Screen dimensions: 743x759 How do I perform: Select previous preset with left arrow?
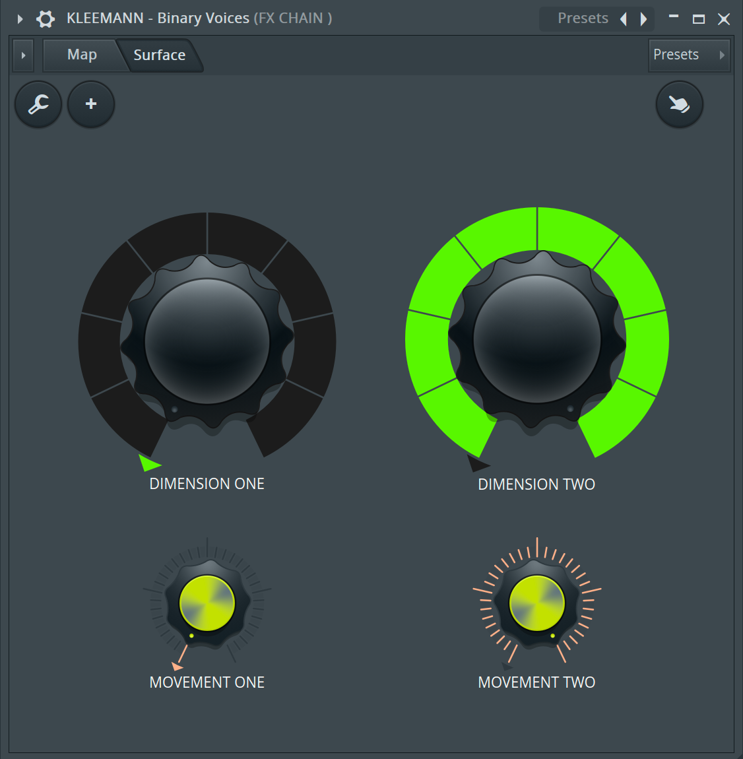tap(623, 18)
